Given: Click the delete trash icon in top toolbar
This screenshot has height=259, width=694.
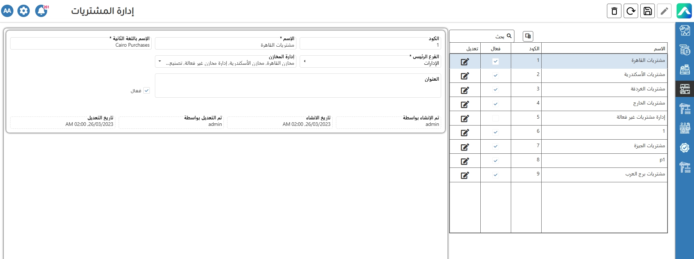Looking at the screenshot, I should 614,11.
